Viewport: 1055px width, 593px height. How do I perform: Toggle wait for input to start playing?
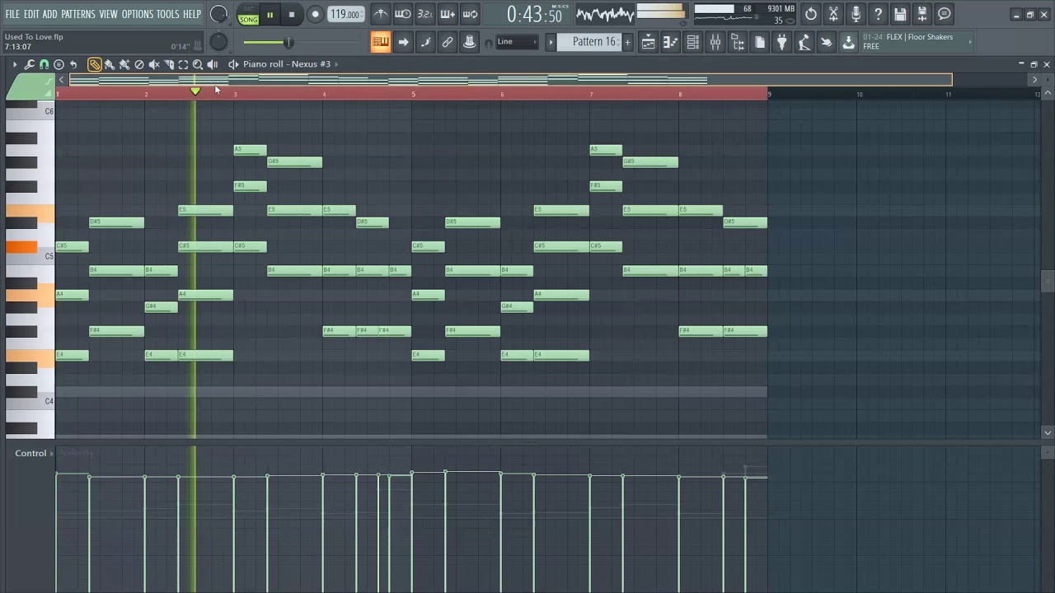coord(403,14)
